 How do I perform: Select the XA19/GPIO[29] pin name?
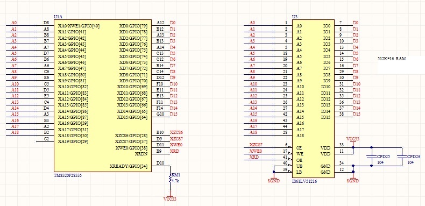tap(73, 141)
